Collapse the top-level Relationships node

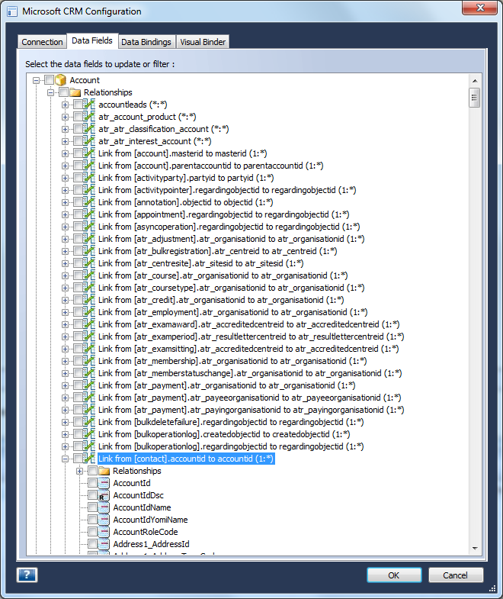pyautogui.click(x=51, y=92)
